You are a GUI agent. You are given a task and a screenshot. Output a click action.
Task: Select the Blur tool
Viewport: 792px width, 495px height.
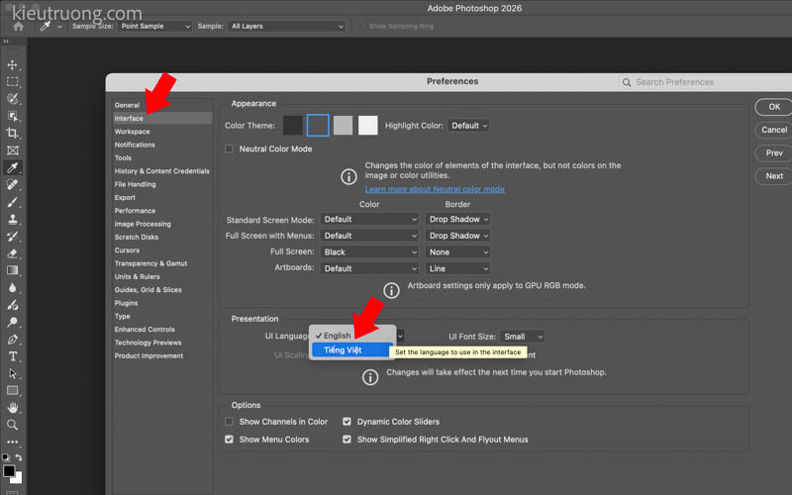tap(13, 288)
